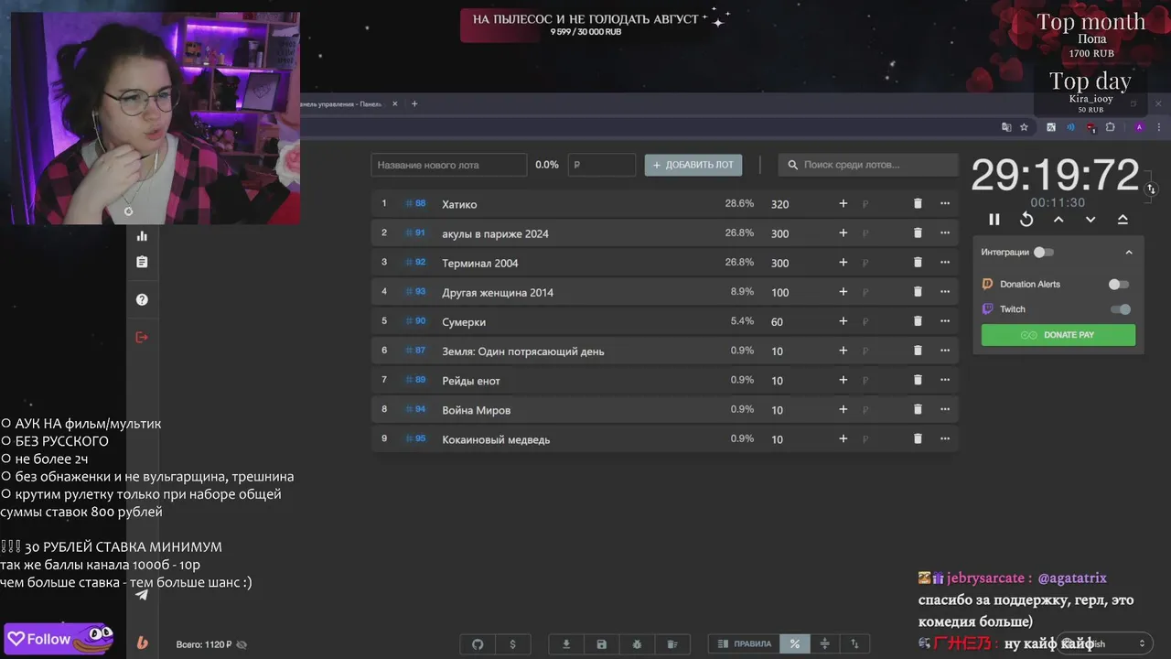Open more options for Терминал 2004 lot

(945, 263)
